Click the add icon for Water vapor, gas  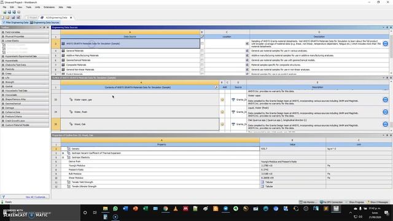tap(222, 99)
